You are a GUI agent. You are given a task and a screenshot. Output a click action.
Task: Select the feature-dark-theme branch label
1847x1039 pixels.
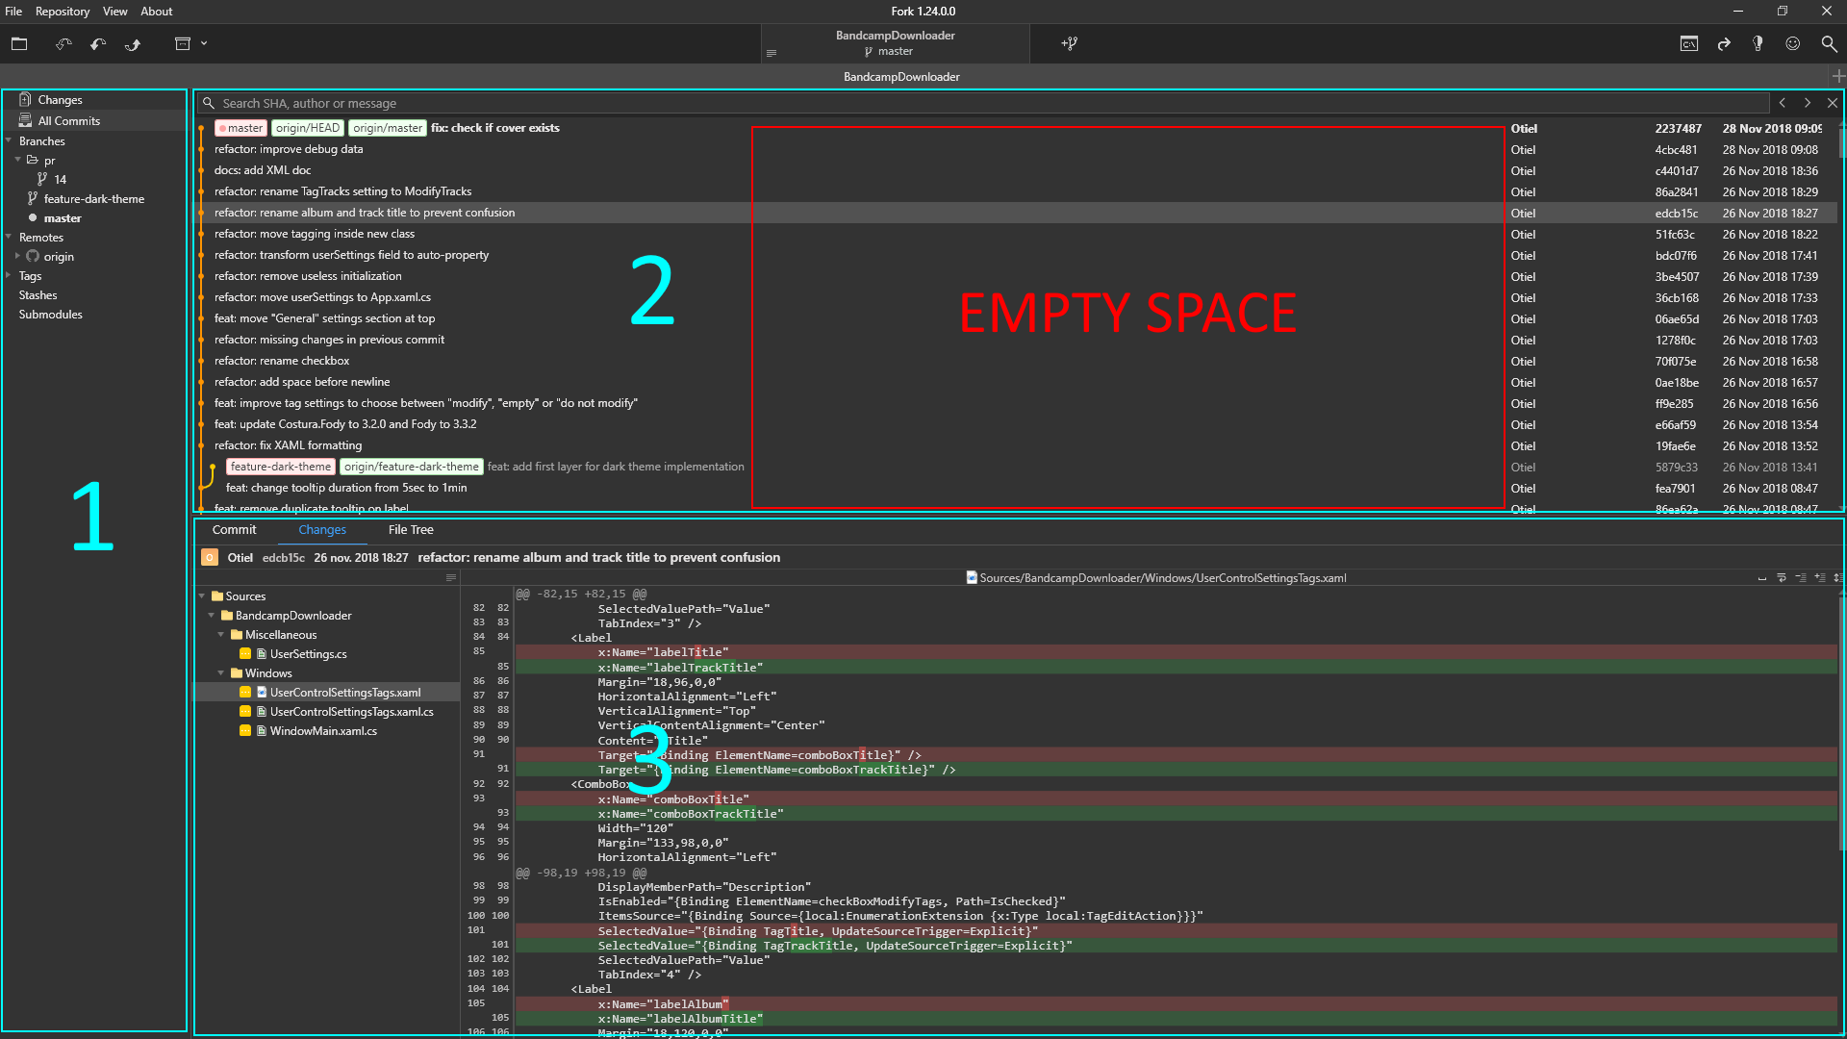pyautogui.click(x=281, y=466)
